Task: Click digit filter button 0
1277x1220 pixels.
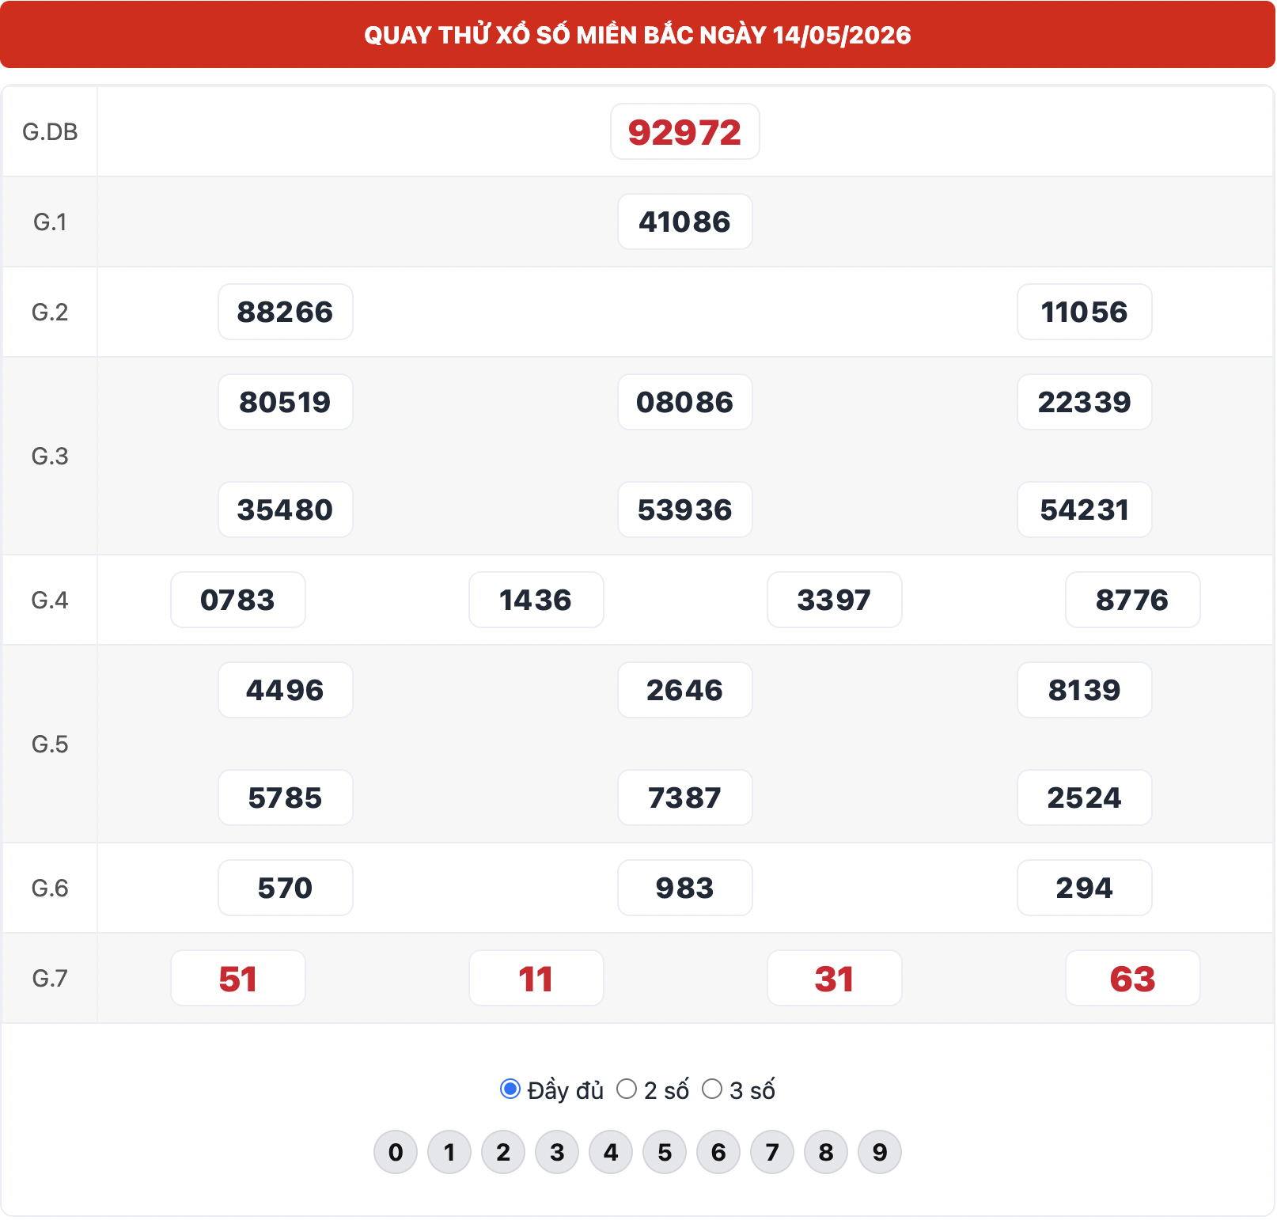Action: pyautogui.click(x=396, y=1152)
